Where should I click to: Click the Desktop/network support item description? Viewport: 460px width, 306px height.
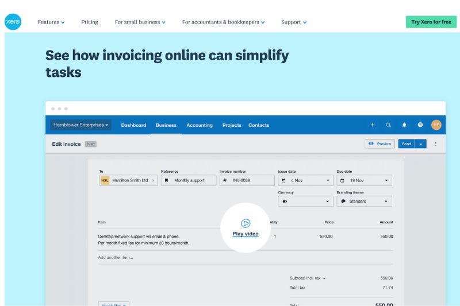[143, 239]
